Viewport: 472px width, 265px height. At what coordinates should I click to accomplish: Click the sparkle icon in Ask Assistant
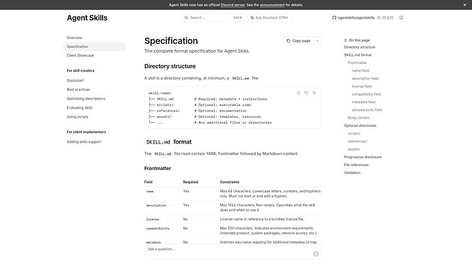[252, 18]
